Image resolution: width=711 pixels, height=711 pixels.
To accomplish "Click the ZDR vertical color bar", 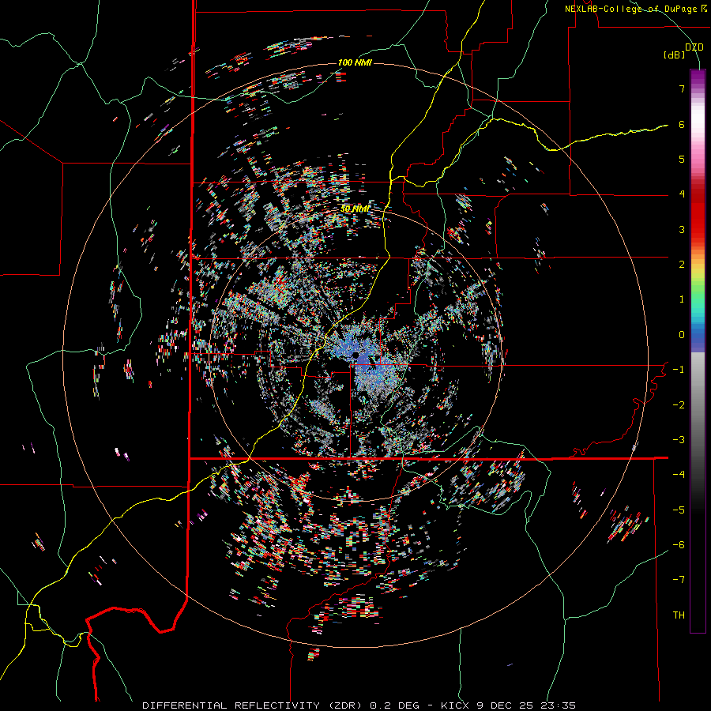I will pyautogui.click(x=698, y=352).
